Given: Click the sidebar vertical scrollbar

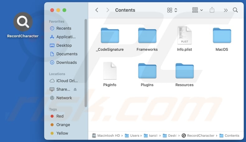Looking at the screenshot, I should pyautogui.click(x=86, y=63).
